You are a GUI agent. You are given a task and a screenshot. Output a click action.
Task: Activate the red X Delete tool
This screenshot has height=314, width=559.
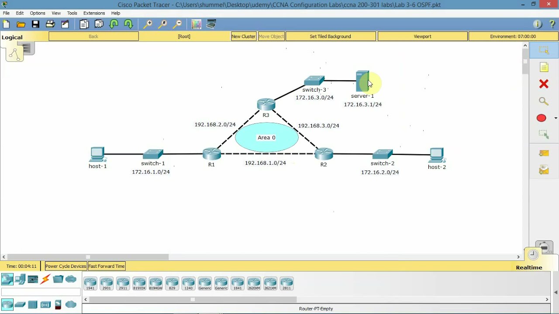pos(544,84)
